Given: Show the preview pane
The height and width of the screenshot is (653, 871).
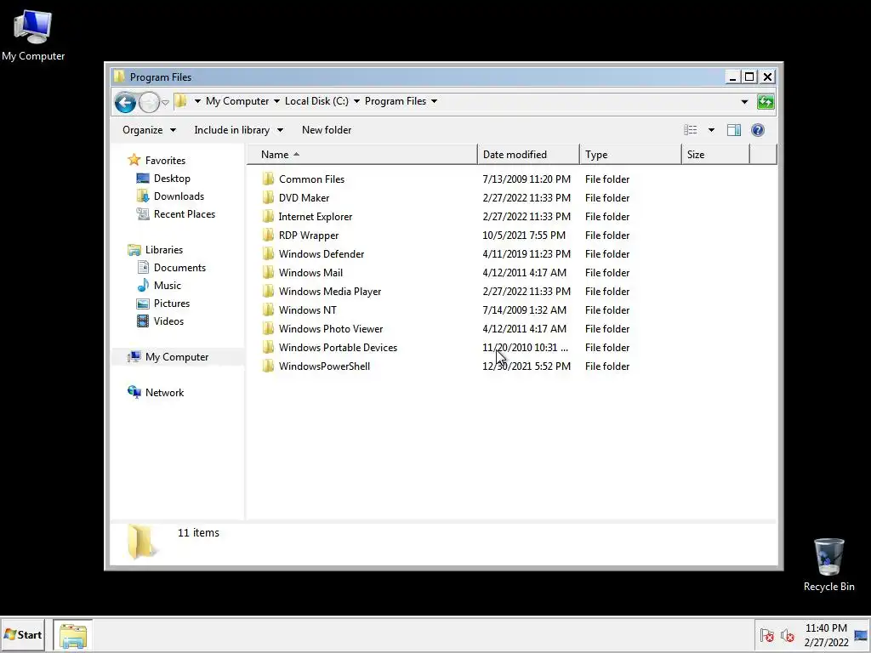Looking at the screenshot, I should [734, 130].
